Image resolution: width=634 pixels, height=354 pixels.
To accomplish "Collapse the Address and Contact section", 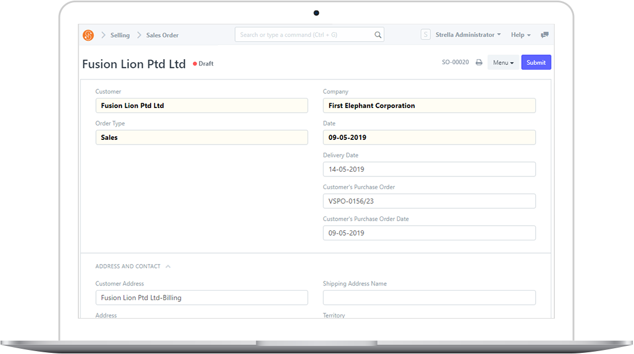I will 168,266.
